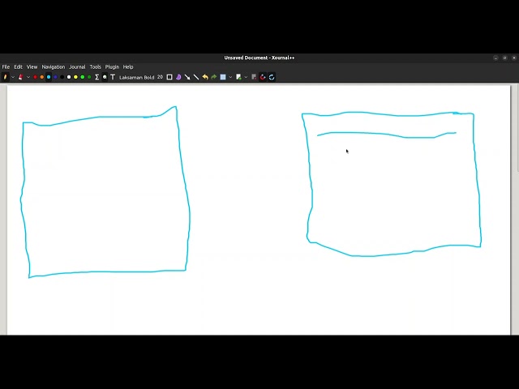
Task: Open the eraser options dropdown arrow
Action: click(x=28, y=77)
